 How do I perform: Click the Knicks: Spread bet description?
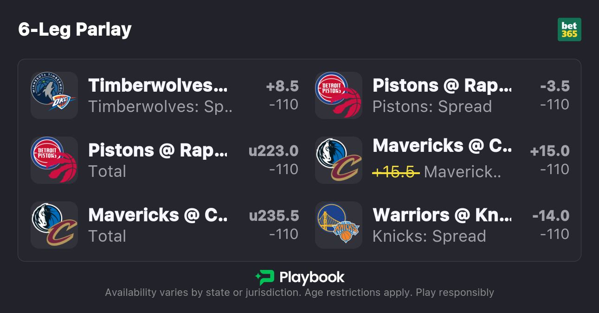429,236
